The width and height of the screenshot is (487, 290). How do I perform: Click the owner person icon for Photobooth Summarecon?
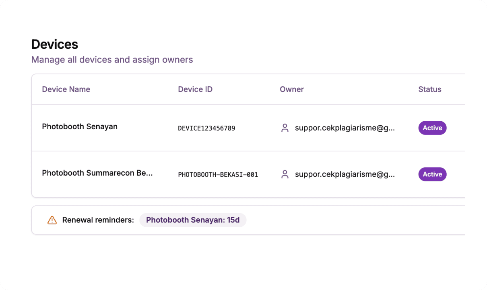tap(285, 174)
